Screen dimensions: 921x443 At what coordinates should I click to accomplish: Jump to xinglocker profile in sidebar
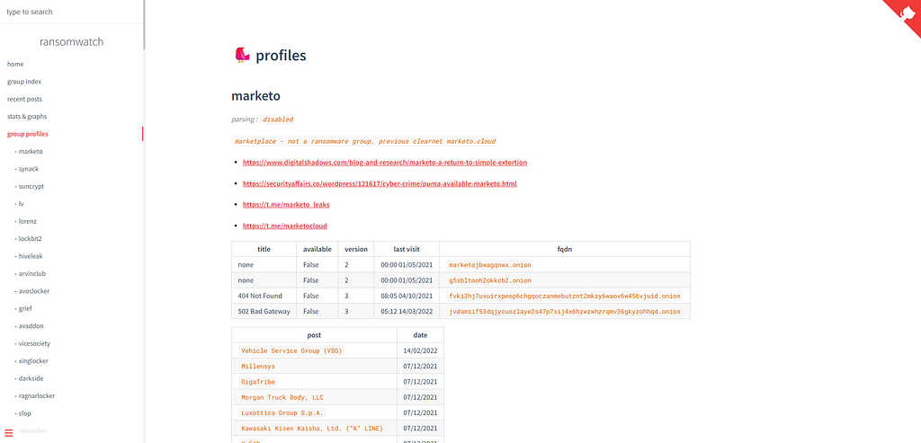(x=31, y=361)
